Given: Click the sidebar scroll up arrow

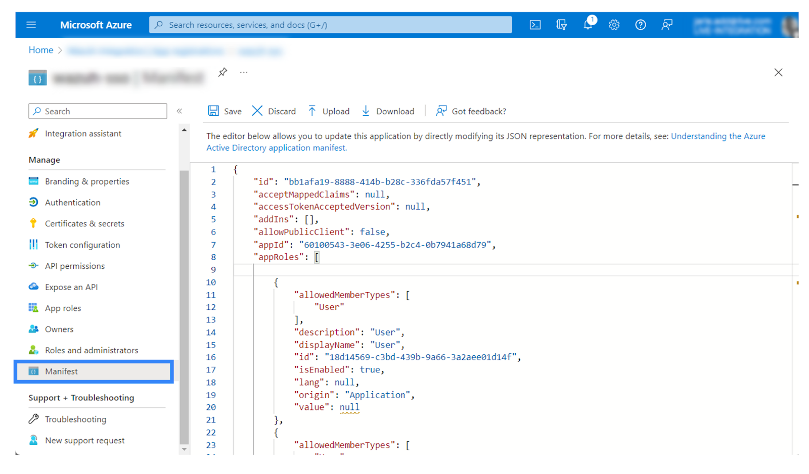Looking at the screenshot, I should tap(184, 130).
